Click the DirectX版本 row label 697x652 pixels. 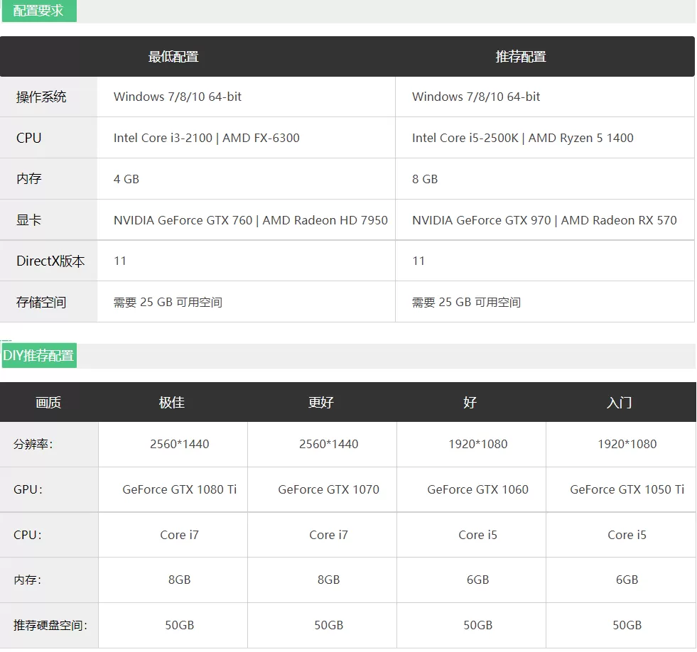click(x=50, y=261)
